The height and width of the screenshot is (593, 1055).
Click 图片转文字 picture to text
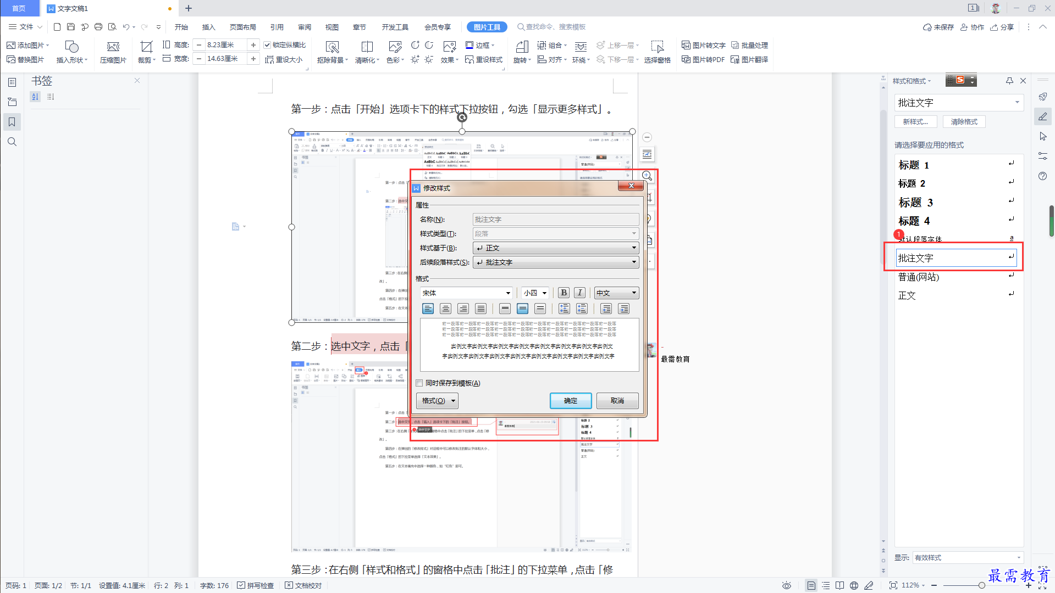coord(704,45)
